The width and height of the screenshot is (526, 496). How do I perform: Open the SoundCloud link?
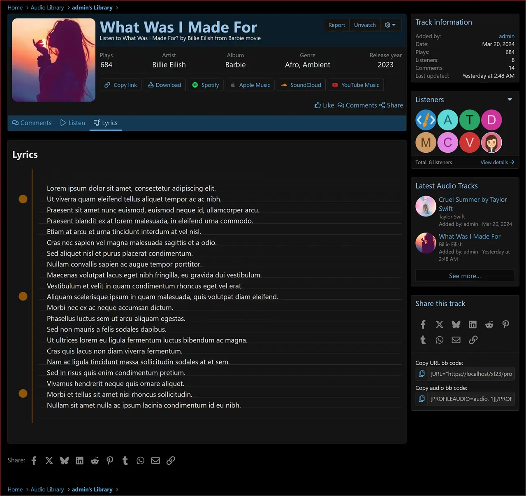301,85
